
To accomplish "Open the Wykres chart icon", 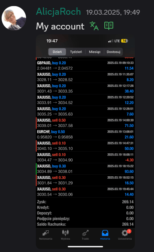I will pos(65,232).
